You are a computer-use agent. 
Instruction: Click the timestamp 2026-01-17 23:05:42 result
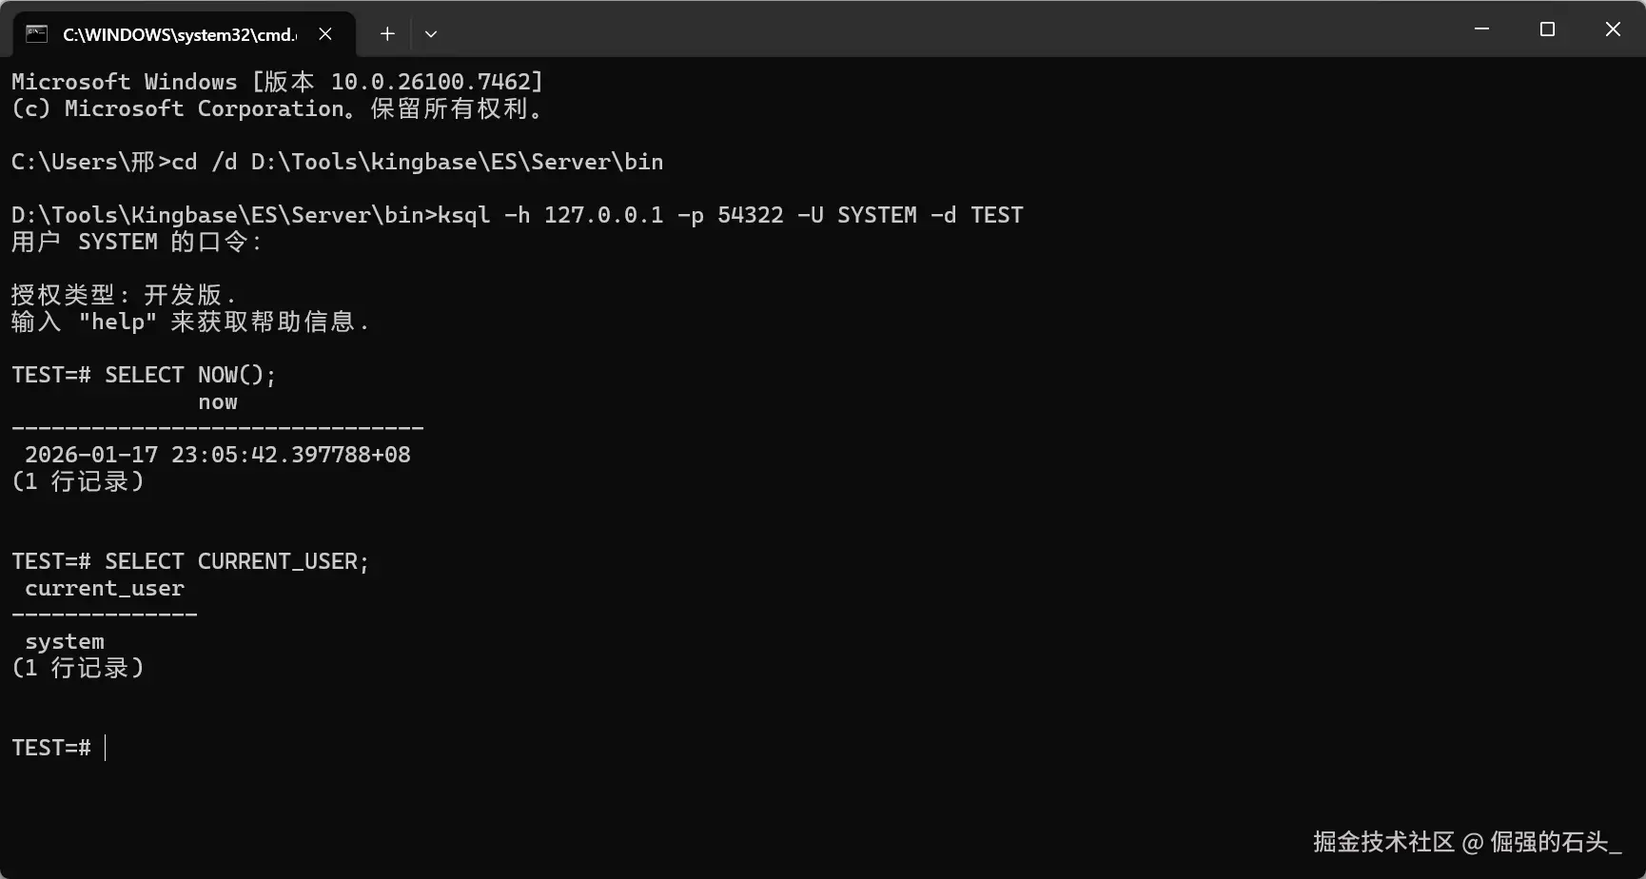coord(218,455)
